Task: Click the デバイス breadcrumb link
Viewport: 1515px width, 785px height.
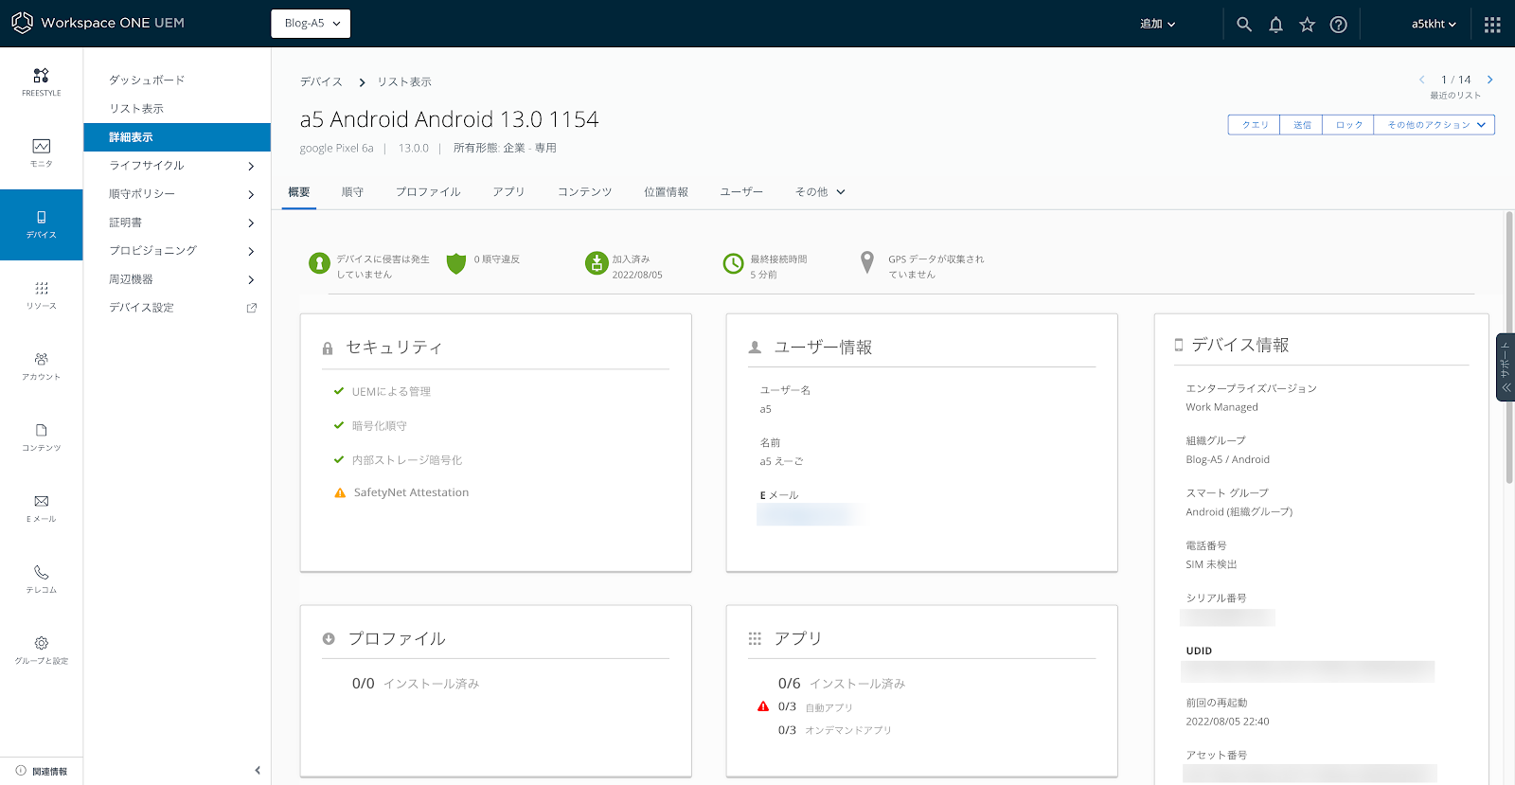Action: tap(321, 82)
